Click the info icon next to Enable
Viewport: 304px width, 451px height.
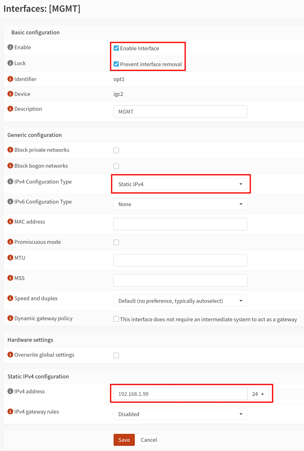tap(10, 47)
